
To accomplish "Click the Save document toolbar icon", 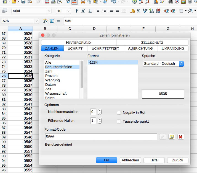I will 23,1.
